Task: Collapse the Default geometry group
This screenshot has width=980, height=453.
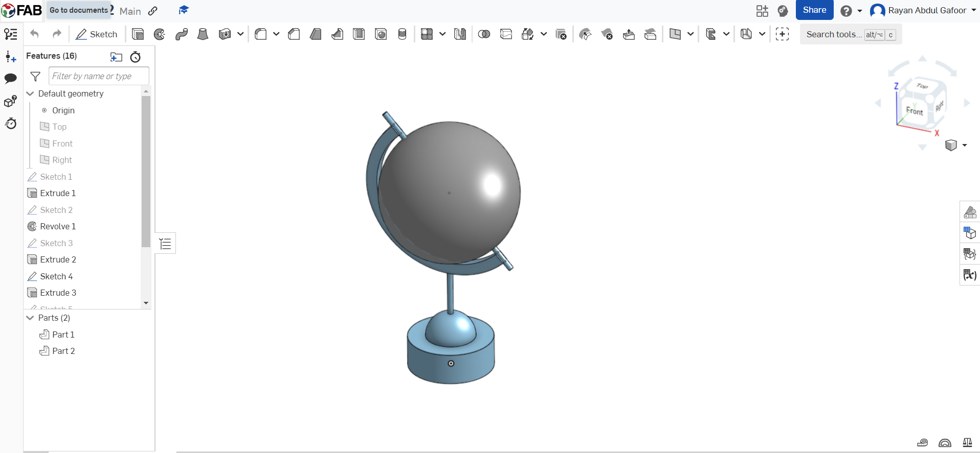Action: point(30,93)
